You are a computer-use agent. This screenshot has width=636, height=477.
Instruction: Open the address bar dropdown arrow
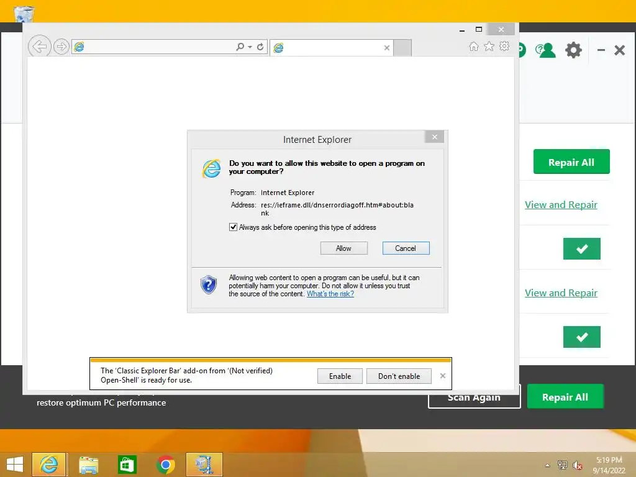(x=250, y=47)
